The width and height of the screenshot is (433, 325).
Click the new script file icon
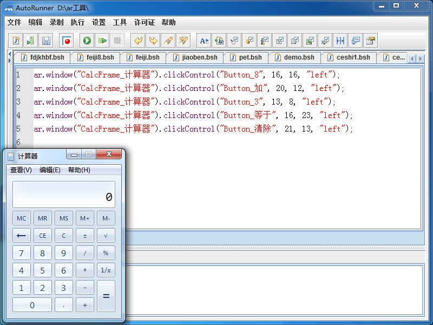pyautogui.click(x=16, y=41)
